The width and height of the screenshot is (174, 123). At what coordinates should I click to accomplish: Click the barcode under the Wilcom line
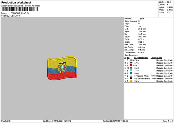[20, 9]
